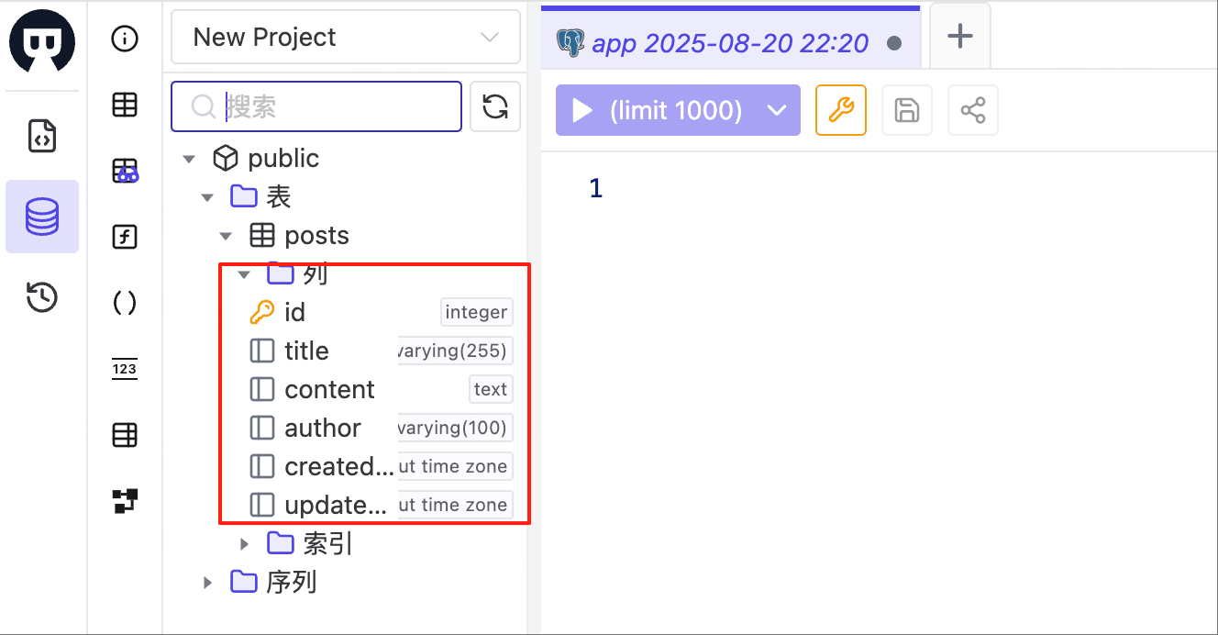Image resolution: width=1218 pixels, height=635 pixels.
Task: Click the column icon beside title
Action: click(x=262, y=351)
